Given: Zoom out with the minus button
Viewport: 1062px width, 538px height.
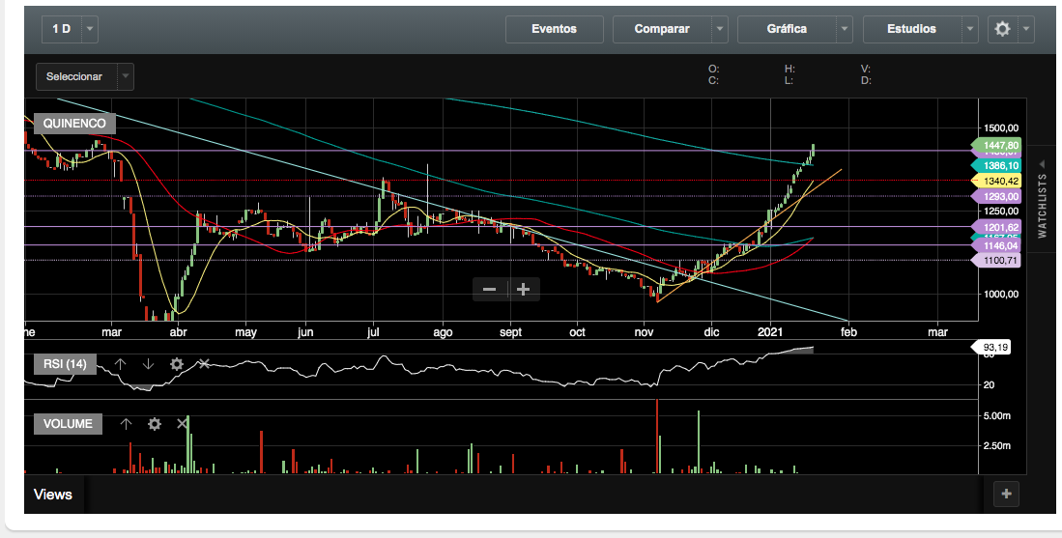Looking at the screenshot, I should (x=490, y=289).
